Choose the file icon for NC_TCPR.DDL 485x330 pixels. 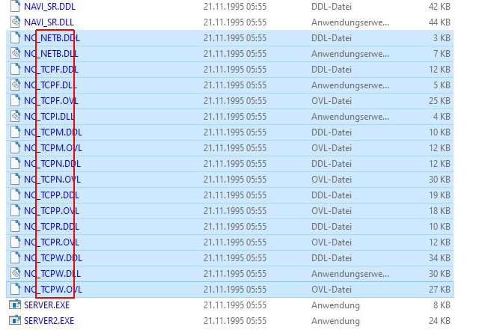click(x=15, y=227)
